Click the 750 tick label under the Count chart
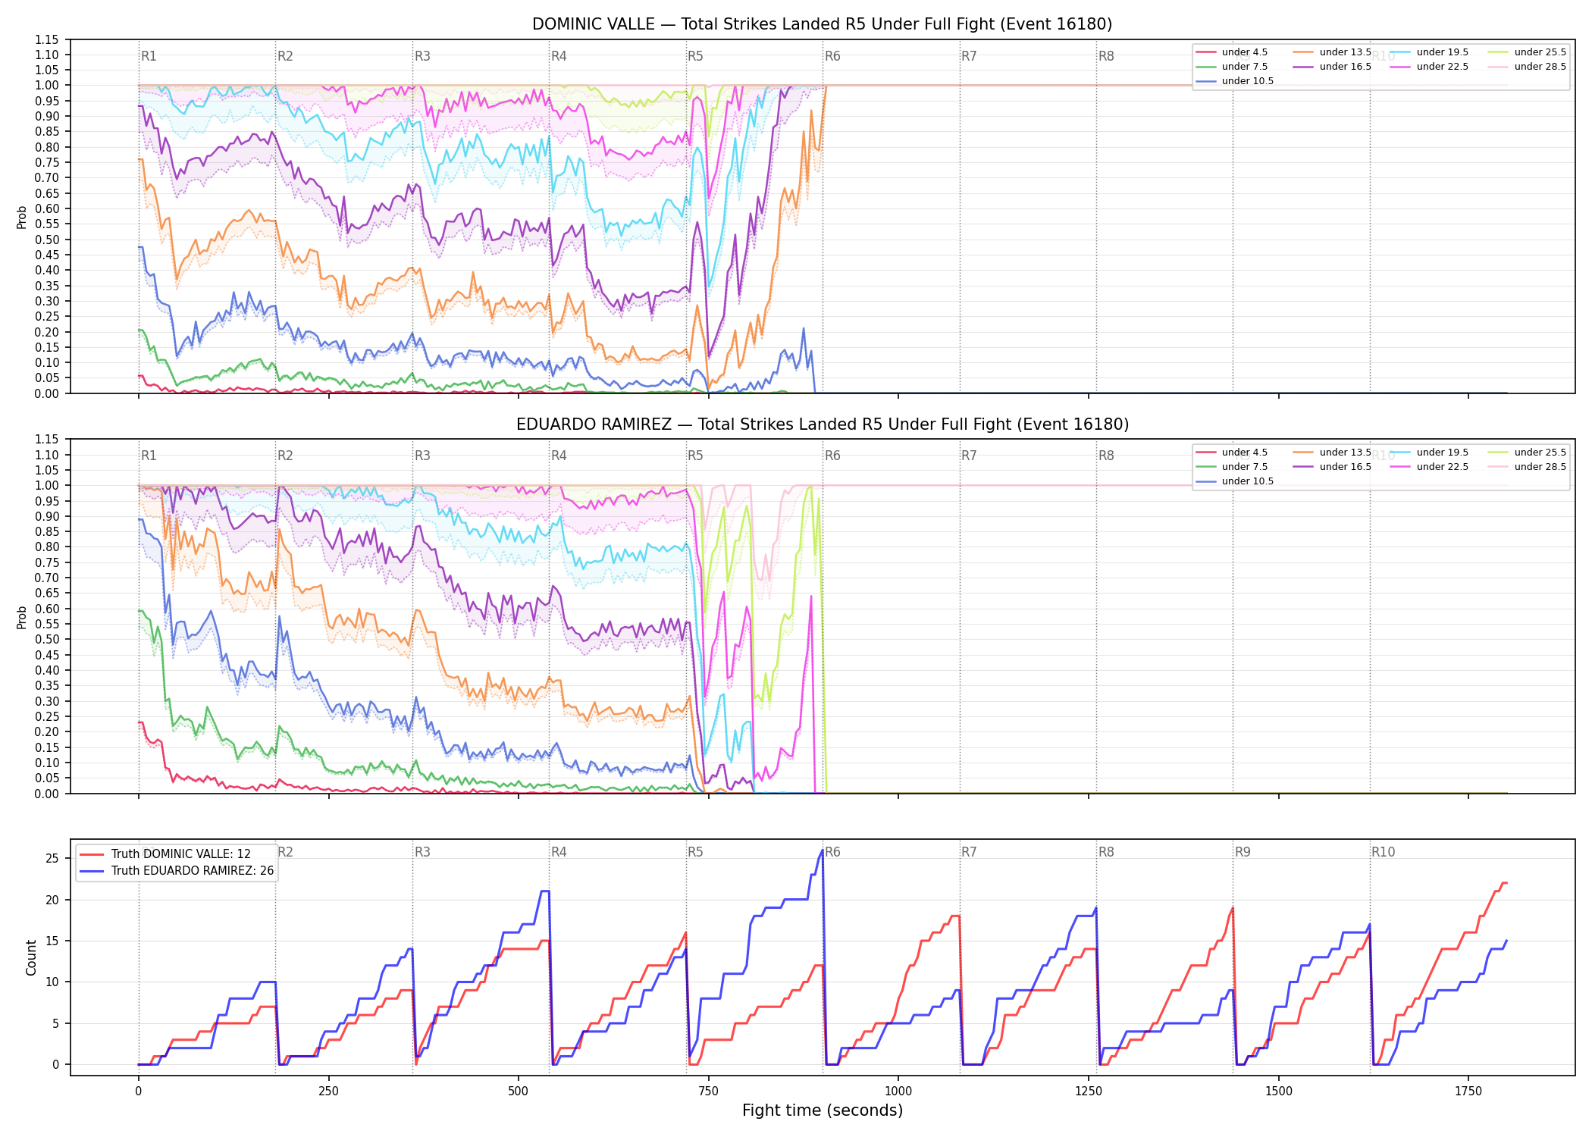The width and height of the screenshot is (1592, 1137). (709, 1091)
